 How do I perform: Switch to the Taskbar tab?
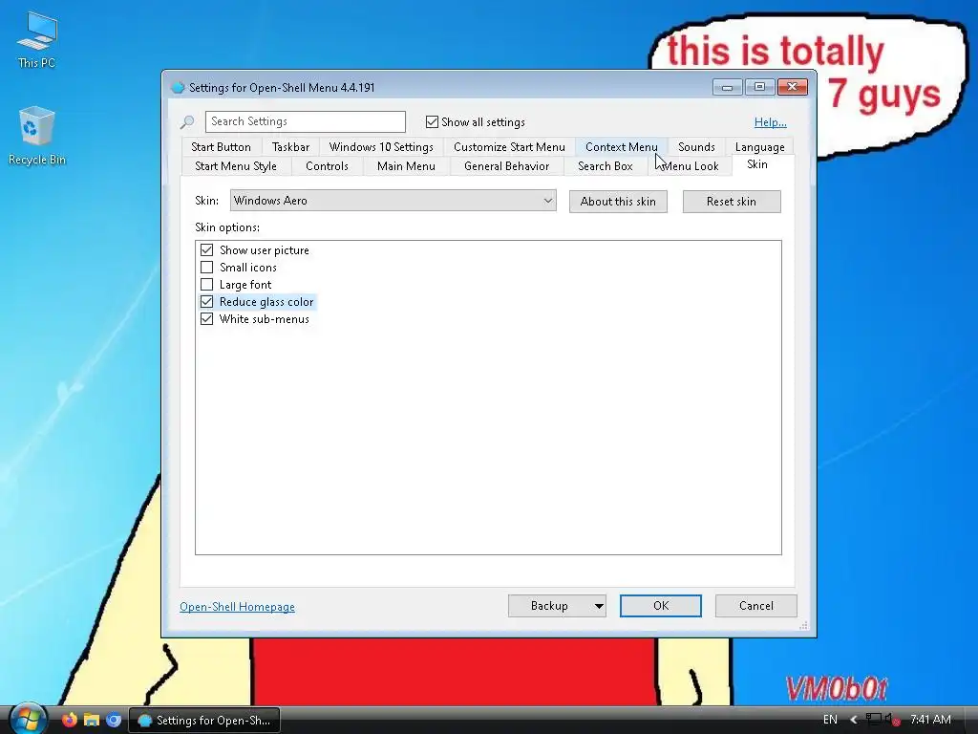tap(290, 147)
